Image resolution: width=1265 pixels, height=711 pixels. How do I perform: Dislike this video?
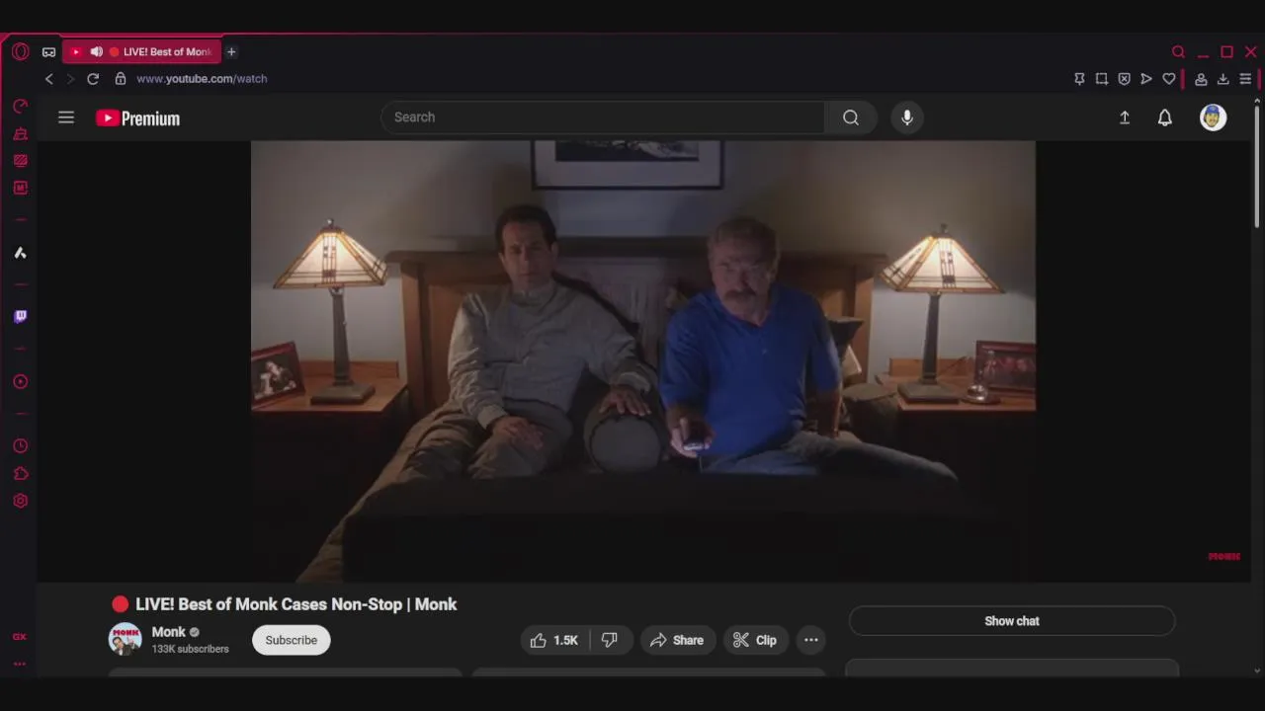pos(610,640)
